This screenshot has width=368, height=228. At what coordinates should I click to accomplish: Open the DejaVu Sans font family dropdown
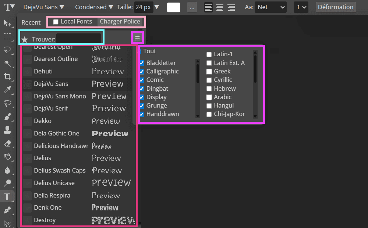point(44,7)
